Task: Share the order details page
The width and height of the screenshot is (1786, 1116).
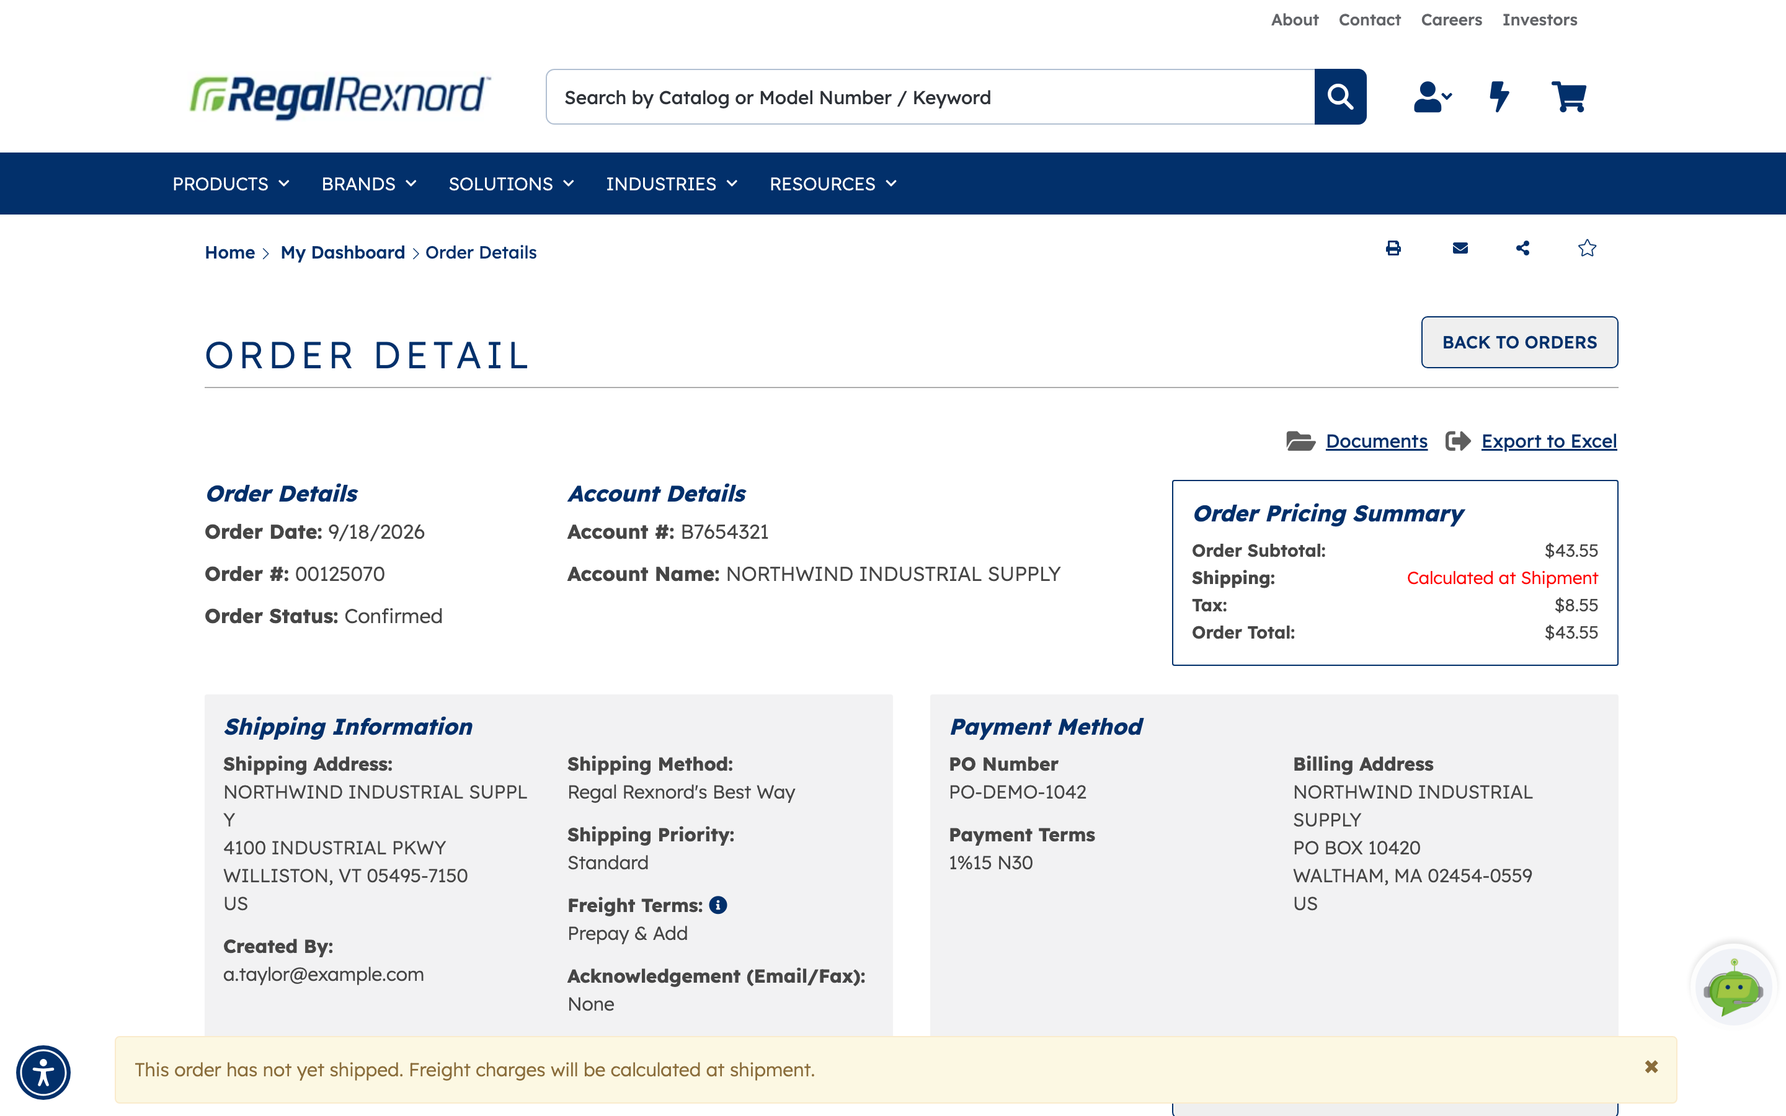Action: click(x=1522, y=248)
